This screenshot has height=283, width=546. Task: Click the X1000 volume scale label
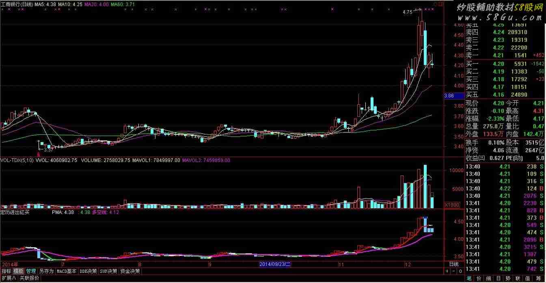pos(452,205)
